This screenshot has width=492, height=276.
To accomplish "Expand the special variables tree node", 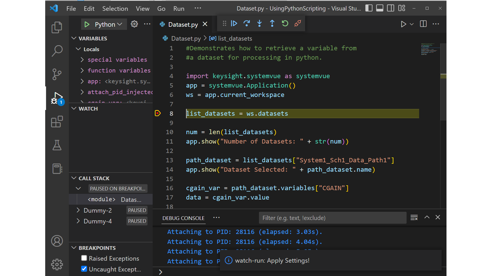I will 82,60.
